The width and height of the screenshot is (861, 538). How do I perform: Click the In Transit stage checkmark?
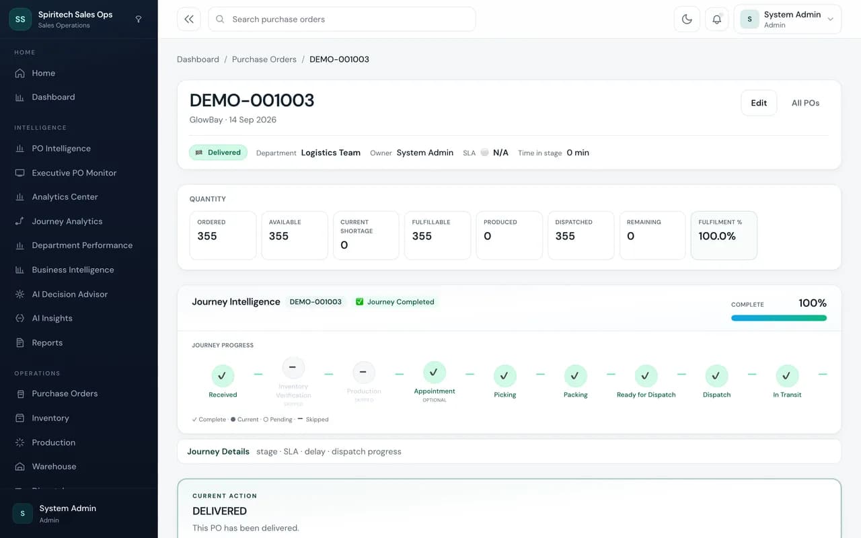pos(787,376)
